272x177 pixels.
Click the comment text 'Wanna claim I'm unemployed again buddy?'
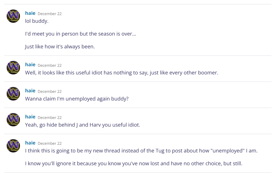[77, 99]
